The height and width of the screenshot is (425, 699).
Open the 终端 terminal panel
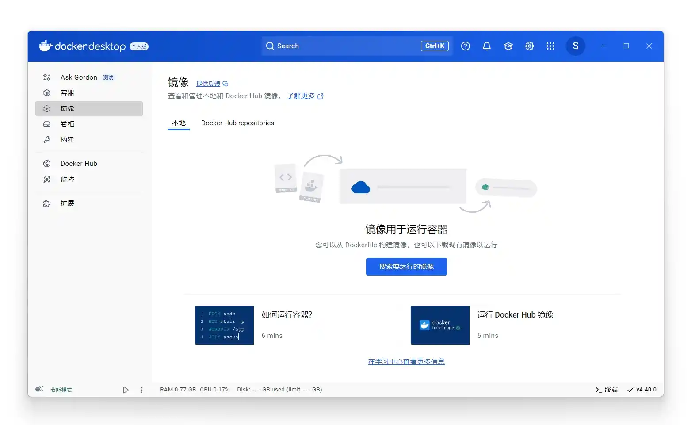[607, 390]
